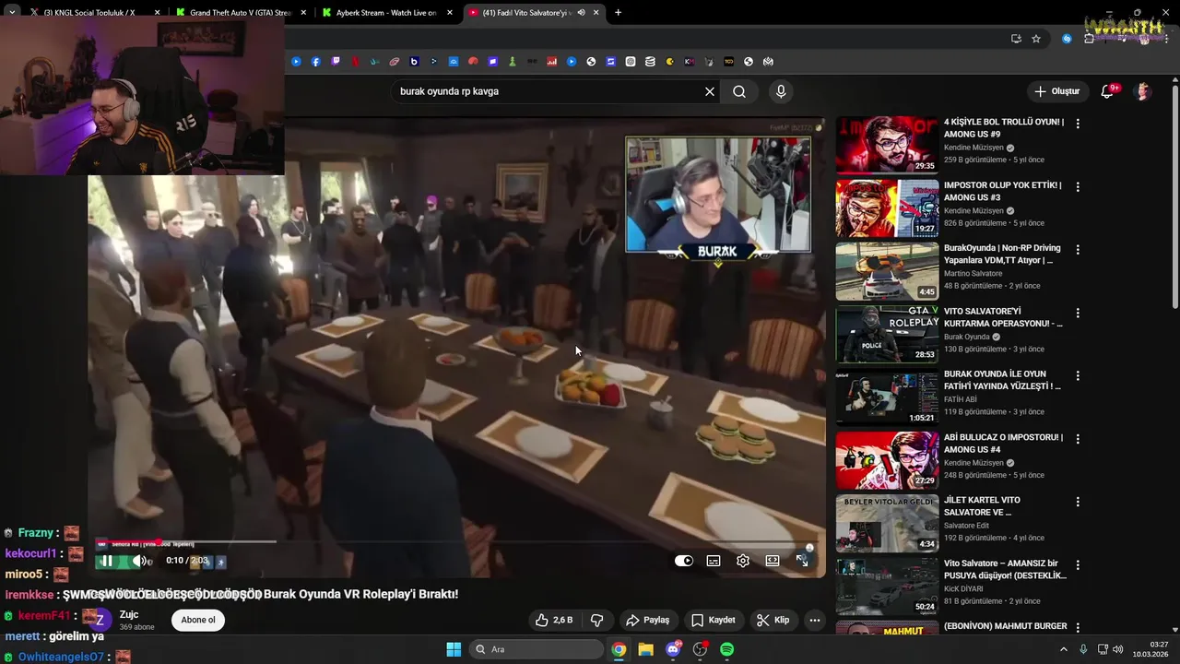
Task: Open options for Abi Bulucaz O Impostoru
Action: [1078, 439]
